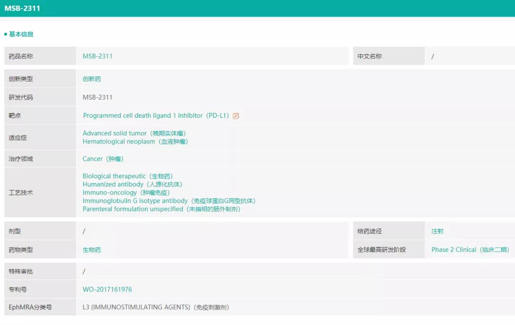Click the 剂型 field label

tap(15, 231)
